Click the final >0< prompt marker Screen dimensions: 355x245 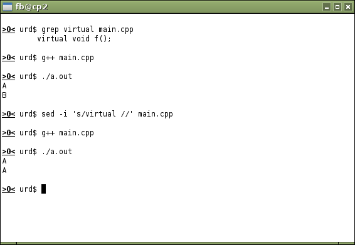pyautogui.click(x=9, y=189)
